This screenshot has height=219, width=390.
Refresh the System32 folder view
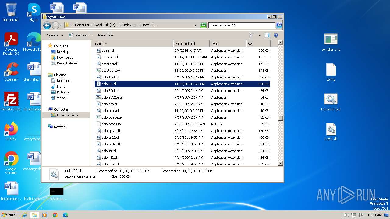click(x=203, y=25)
